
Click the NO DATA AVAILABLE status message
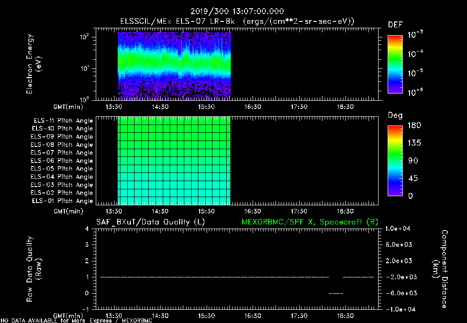tap(76, 320)
